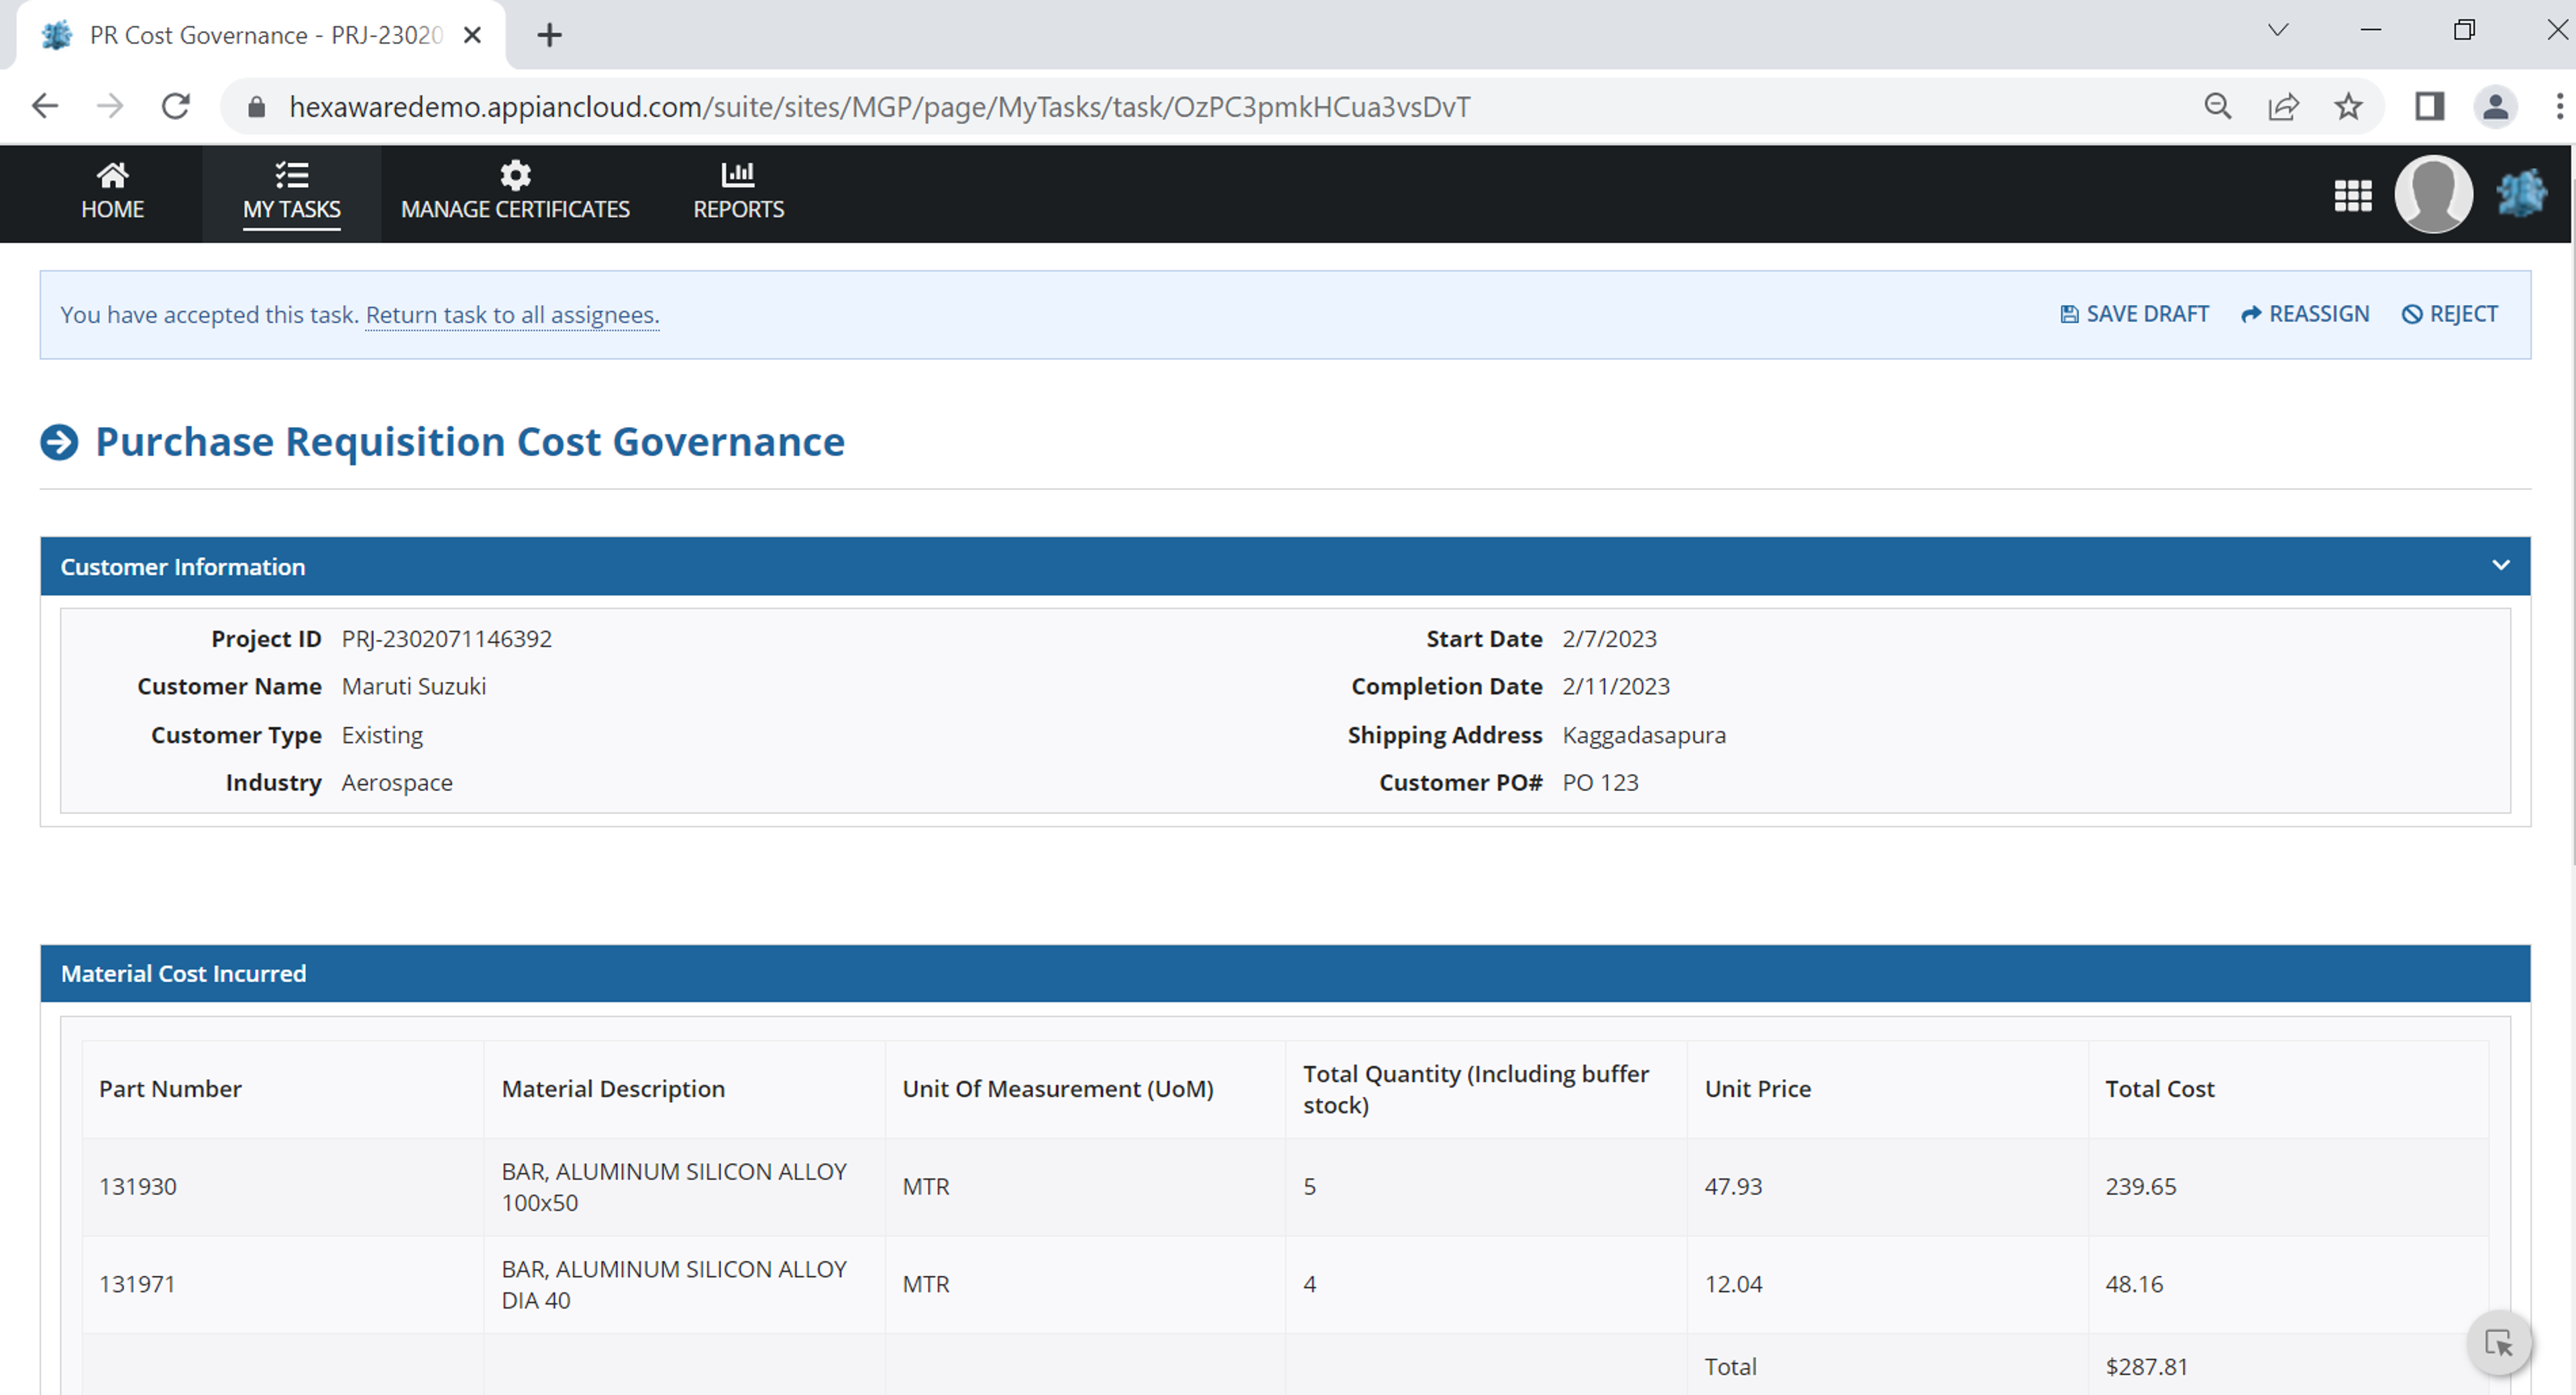Click the $287.81 total amount

2146,1366
